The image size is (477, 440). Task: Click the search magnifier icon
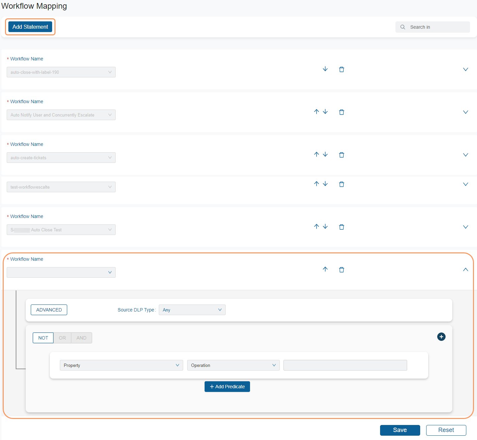(x=403, y=27)
